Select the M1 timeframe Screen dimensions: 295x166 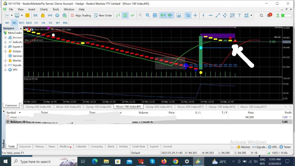coord(7,23)
